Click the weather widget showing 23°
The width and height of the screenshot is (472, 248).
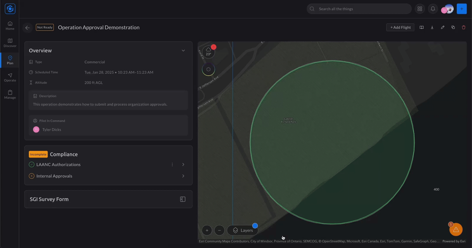pos(209,51)
